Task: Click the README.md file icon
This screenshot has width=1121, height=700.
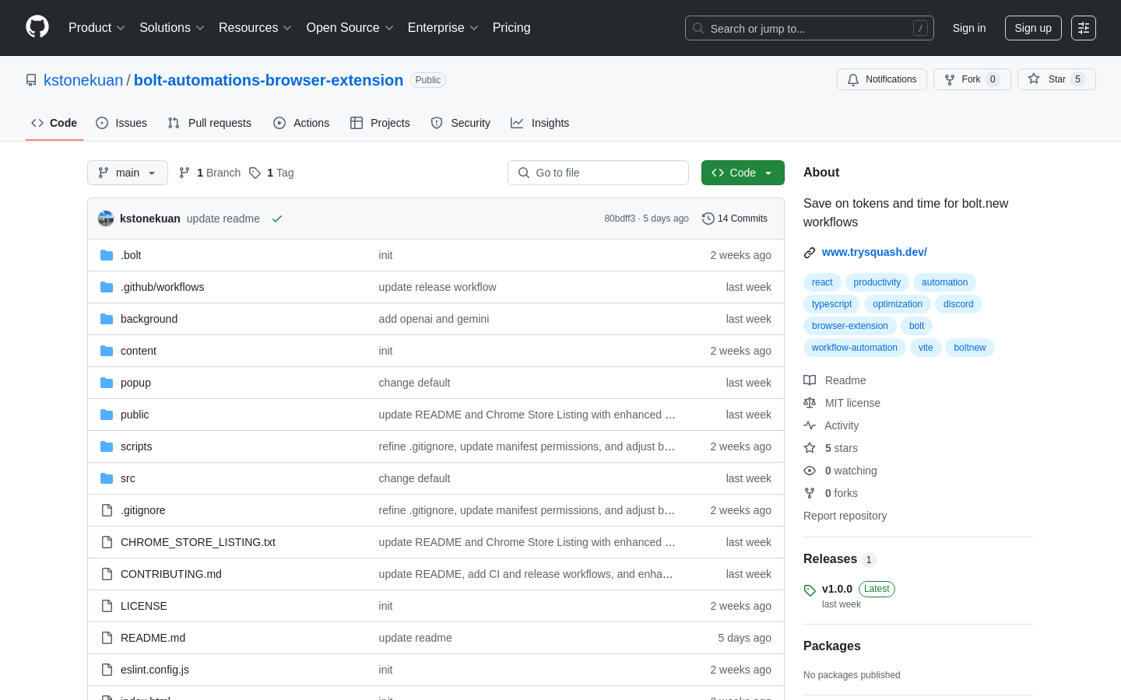Action: 107,638
